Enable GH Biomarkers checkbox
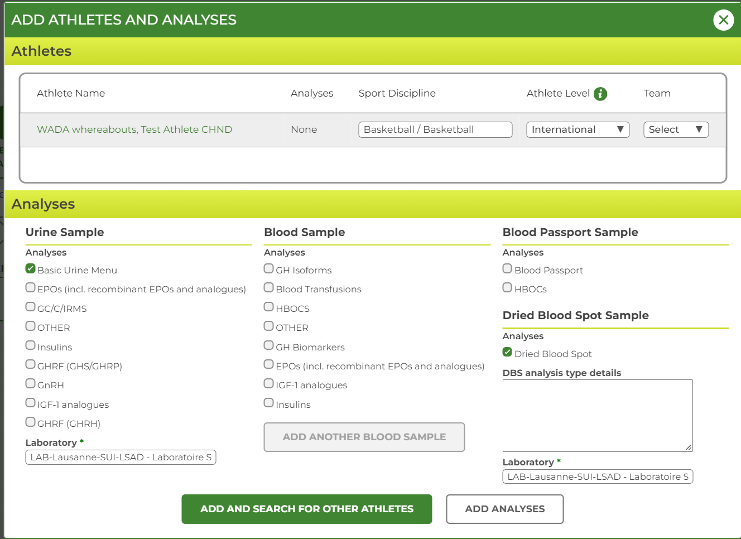Screen dimensions: 741x539 269,345
